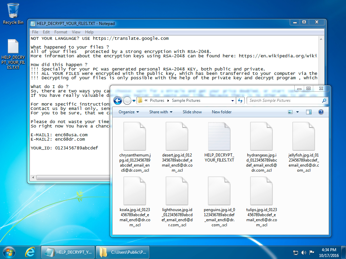This screenshot has height=259, width=346.
Task: Click the enc6@dr.com email text in Notepad
Action: (x=70, y=139)
